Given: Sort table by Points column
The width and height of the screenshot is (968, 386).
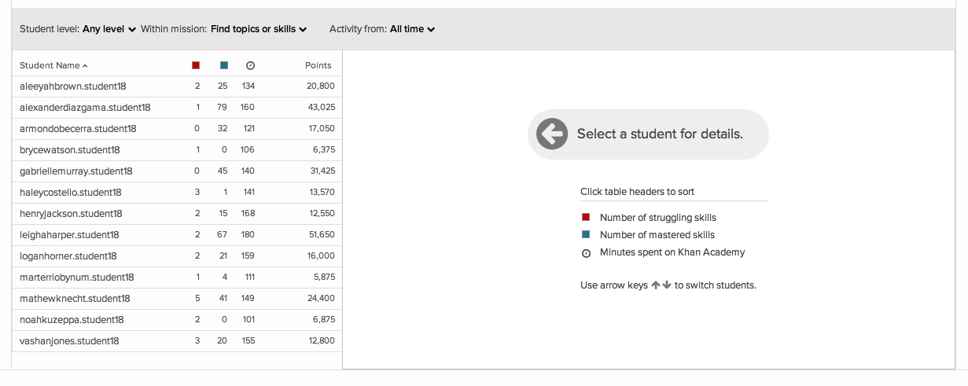Looking at the screenshot, I should [x=318, y=65].
